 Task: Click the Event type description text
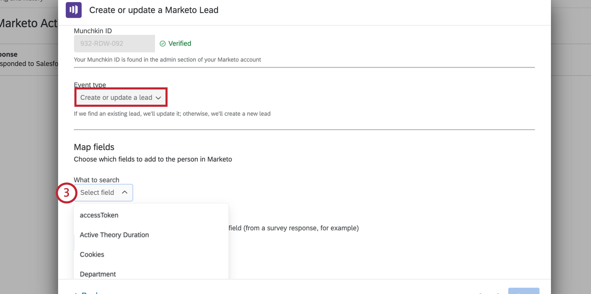click(172, 114)
